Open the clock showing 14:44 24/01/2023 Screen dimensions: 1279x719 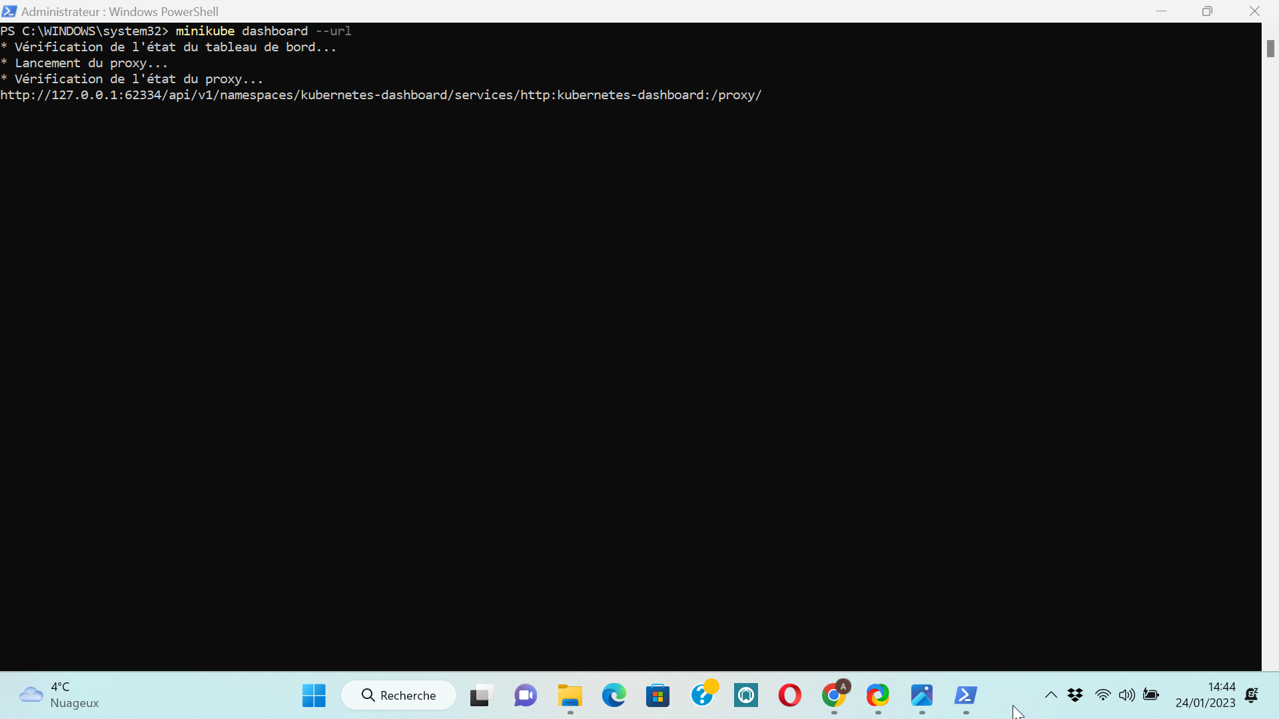(x=1205, y=695)
